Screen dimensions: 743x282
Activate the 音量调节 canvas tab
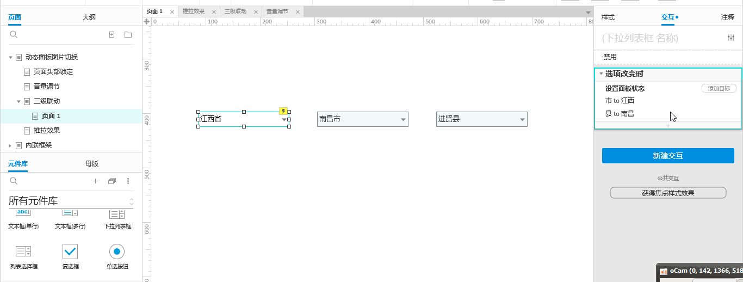277,11
